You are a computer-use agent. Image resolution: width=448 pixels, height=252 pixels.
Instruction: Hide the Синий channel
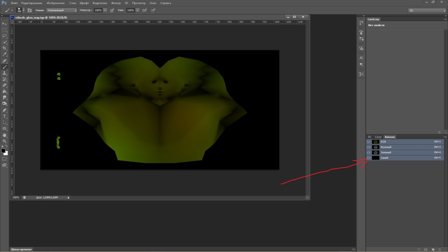coord(369,158)
